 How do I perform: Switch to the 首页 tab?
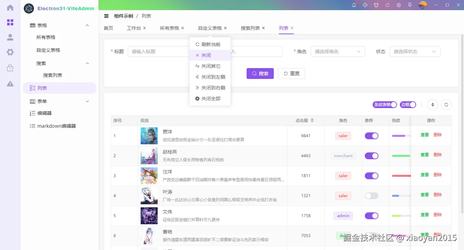(x=108, y=28)
